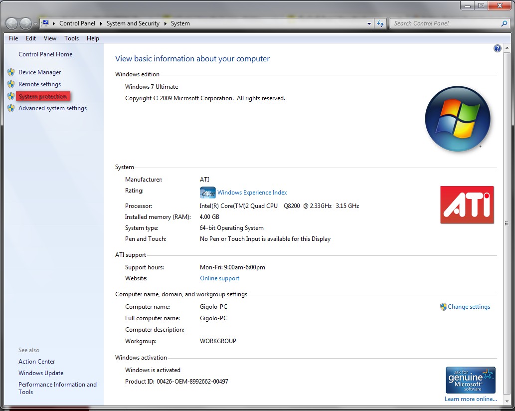Image resolution: width=515 pixels, height=411 pixels.
Task: Open the Tools menu
Action: pyautogui.click(x=72, y=38)
